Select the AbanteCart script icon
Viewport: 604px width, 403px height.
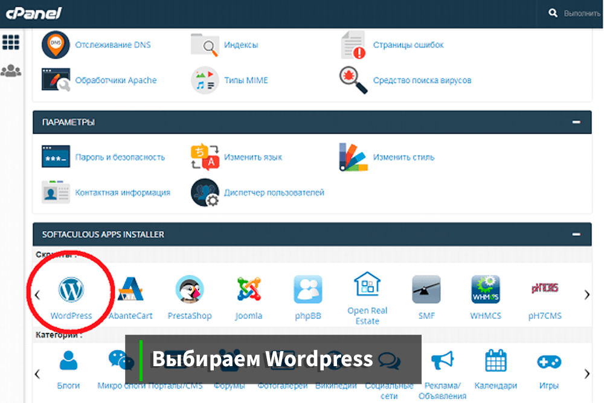pyautogui.click(x=130, y=289)
